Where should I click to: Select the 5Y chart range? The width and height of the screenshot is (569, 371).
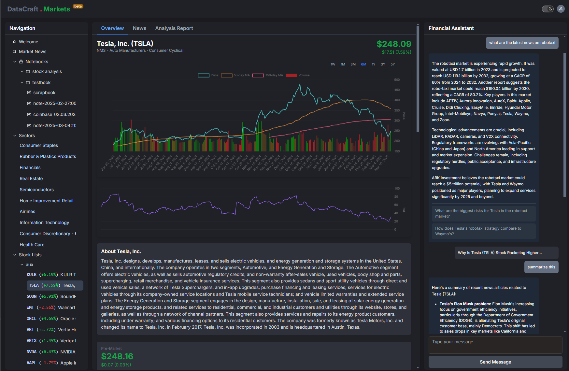tap(393, 64)
